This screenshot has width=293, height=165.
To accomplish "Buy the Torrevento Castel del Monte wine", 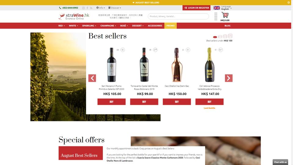I will [x=144, y=102].
